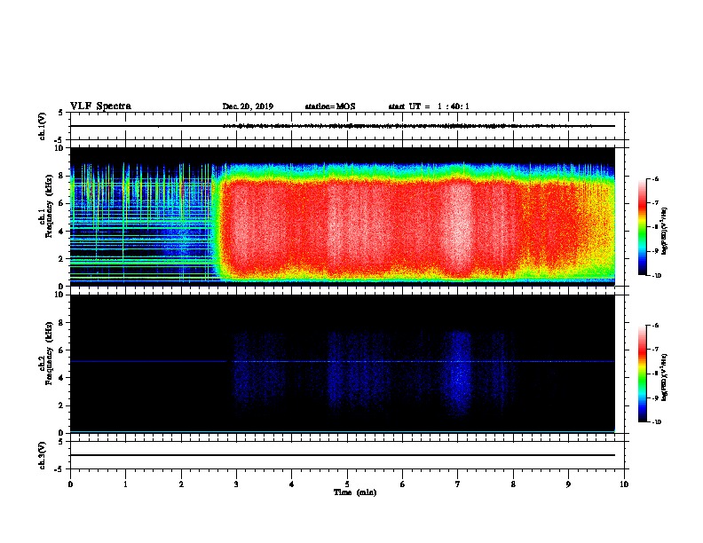Click the blue burst near minute 7 in ch.2
The width and height of the screenshot is (703, 543).
(x=457, y=373)
